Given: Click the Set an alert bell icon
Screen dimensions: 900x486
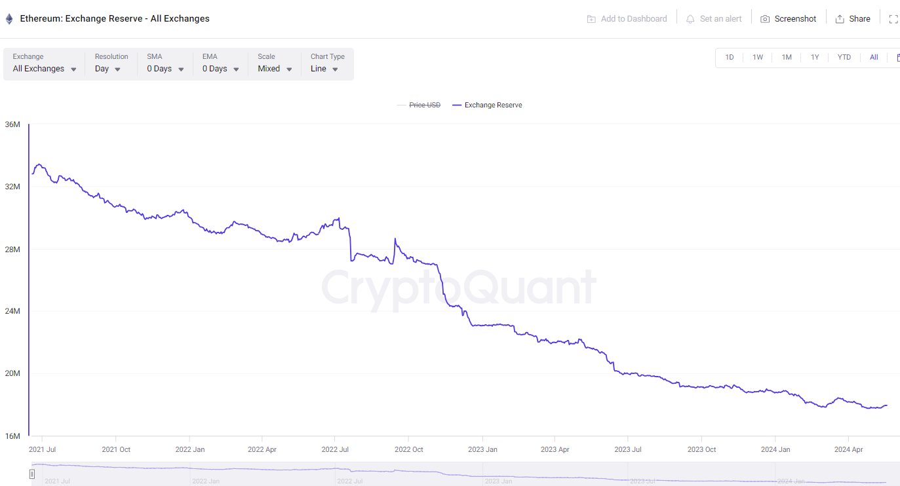Looking at the screenshot, I should click(x=690, y=19).
